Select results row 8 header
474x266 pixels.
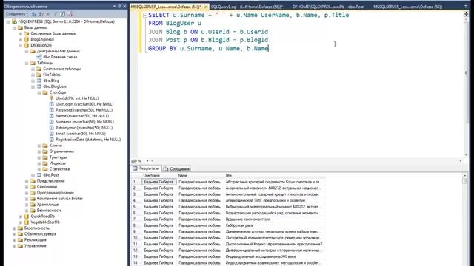(136, 225)
